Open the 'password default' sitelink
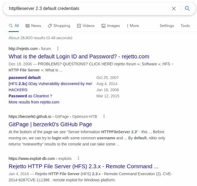 (25, 78)
